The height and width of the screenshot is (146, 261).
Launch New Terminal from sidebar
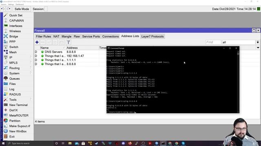pyautogui.click(x=18, y=105)
